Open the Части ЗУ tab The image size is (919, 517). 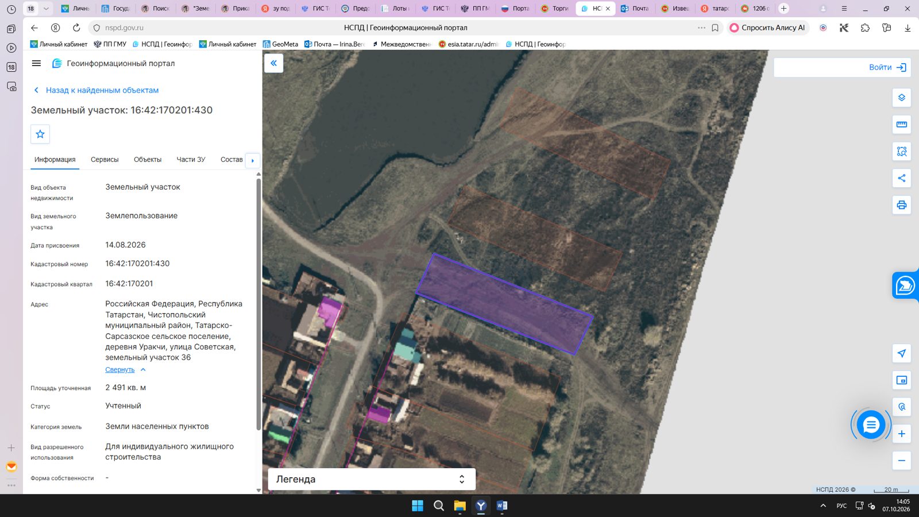coord(191,160)
